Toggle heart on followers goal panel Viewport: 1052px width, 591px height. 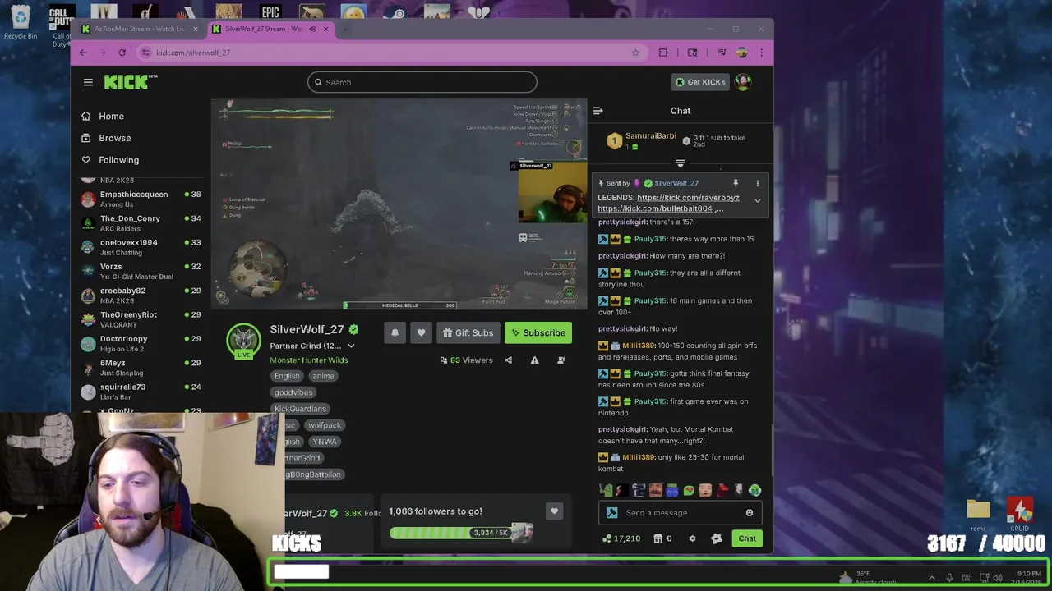click(554, 511)
